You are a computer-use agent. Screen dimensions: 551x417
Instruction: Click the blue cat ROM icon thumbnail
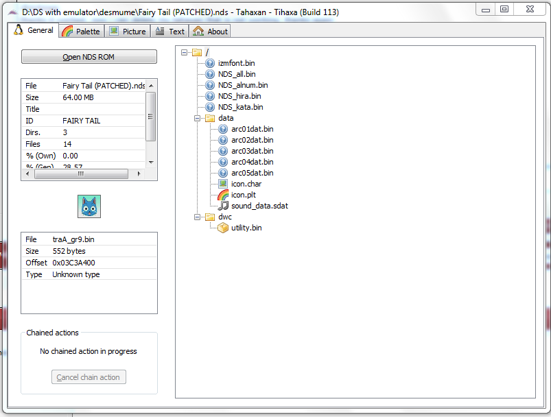[89, 206]
